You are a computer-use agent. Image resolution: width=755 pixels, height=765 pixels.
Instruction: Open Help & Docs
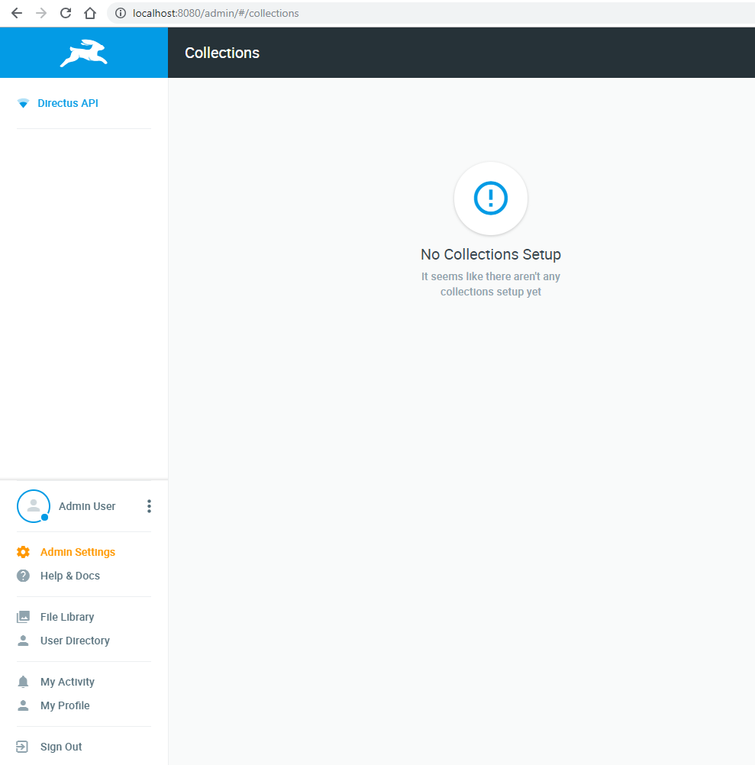point(69,576)
